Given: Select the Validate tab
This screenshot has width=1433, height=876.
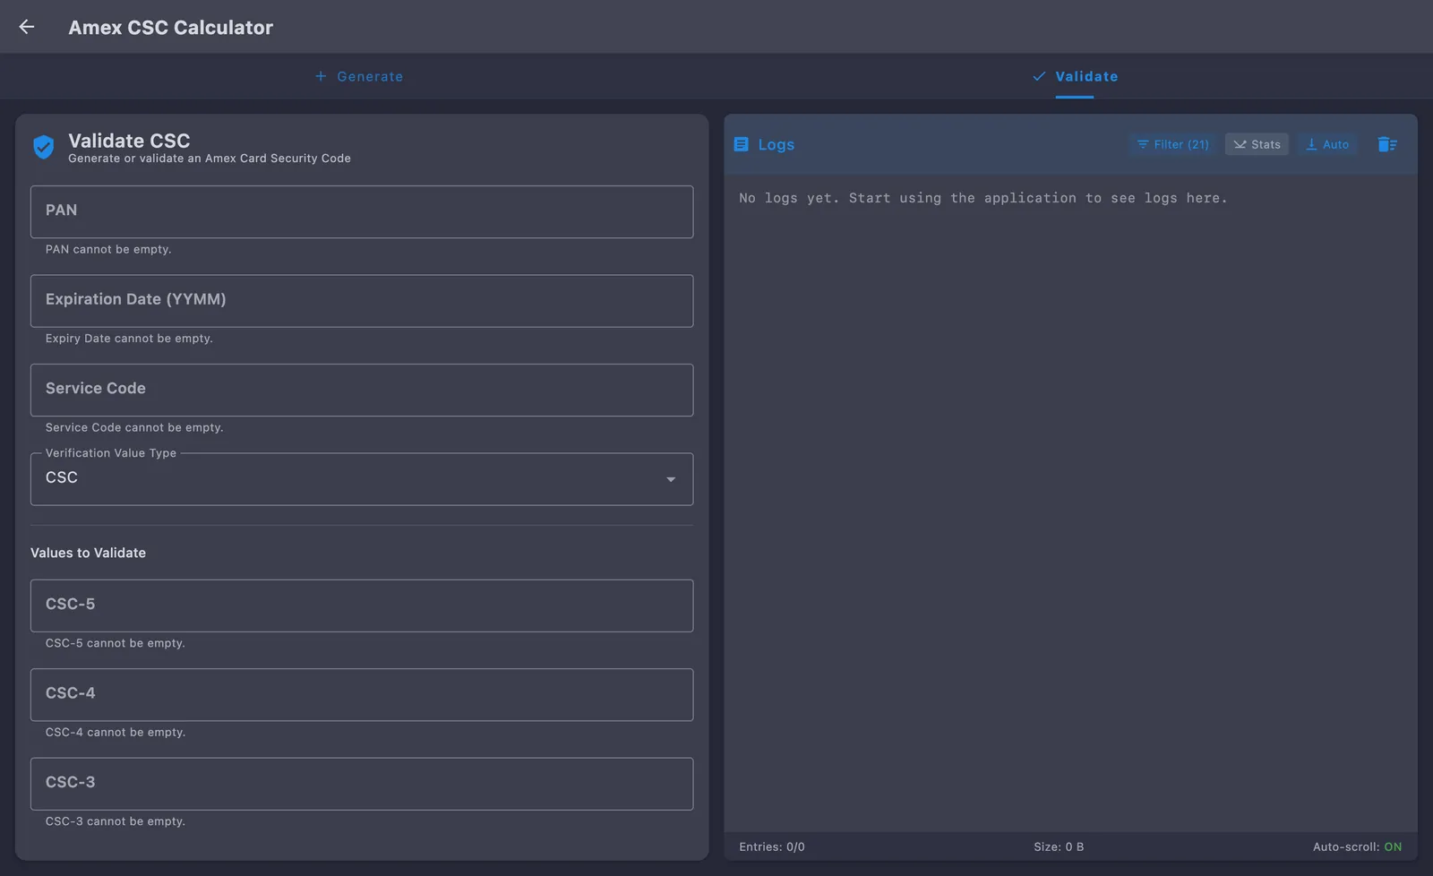Looking at the screenshot, I should tap(1075, 76).
